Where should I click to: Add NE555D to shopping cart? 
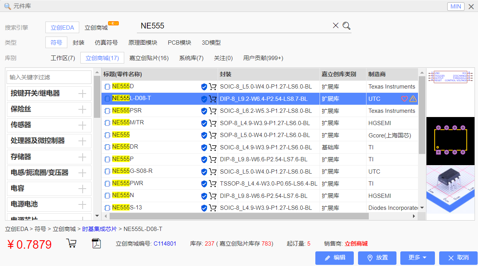pos(213,87)
